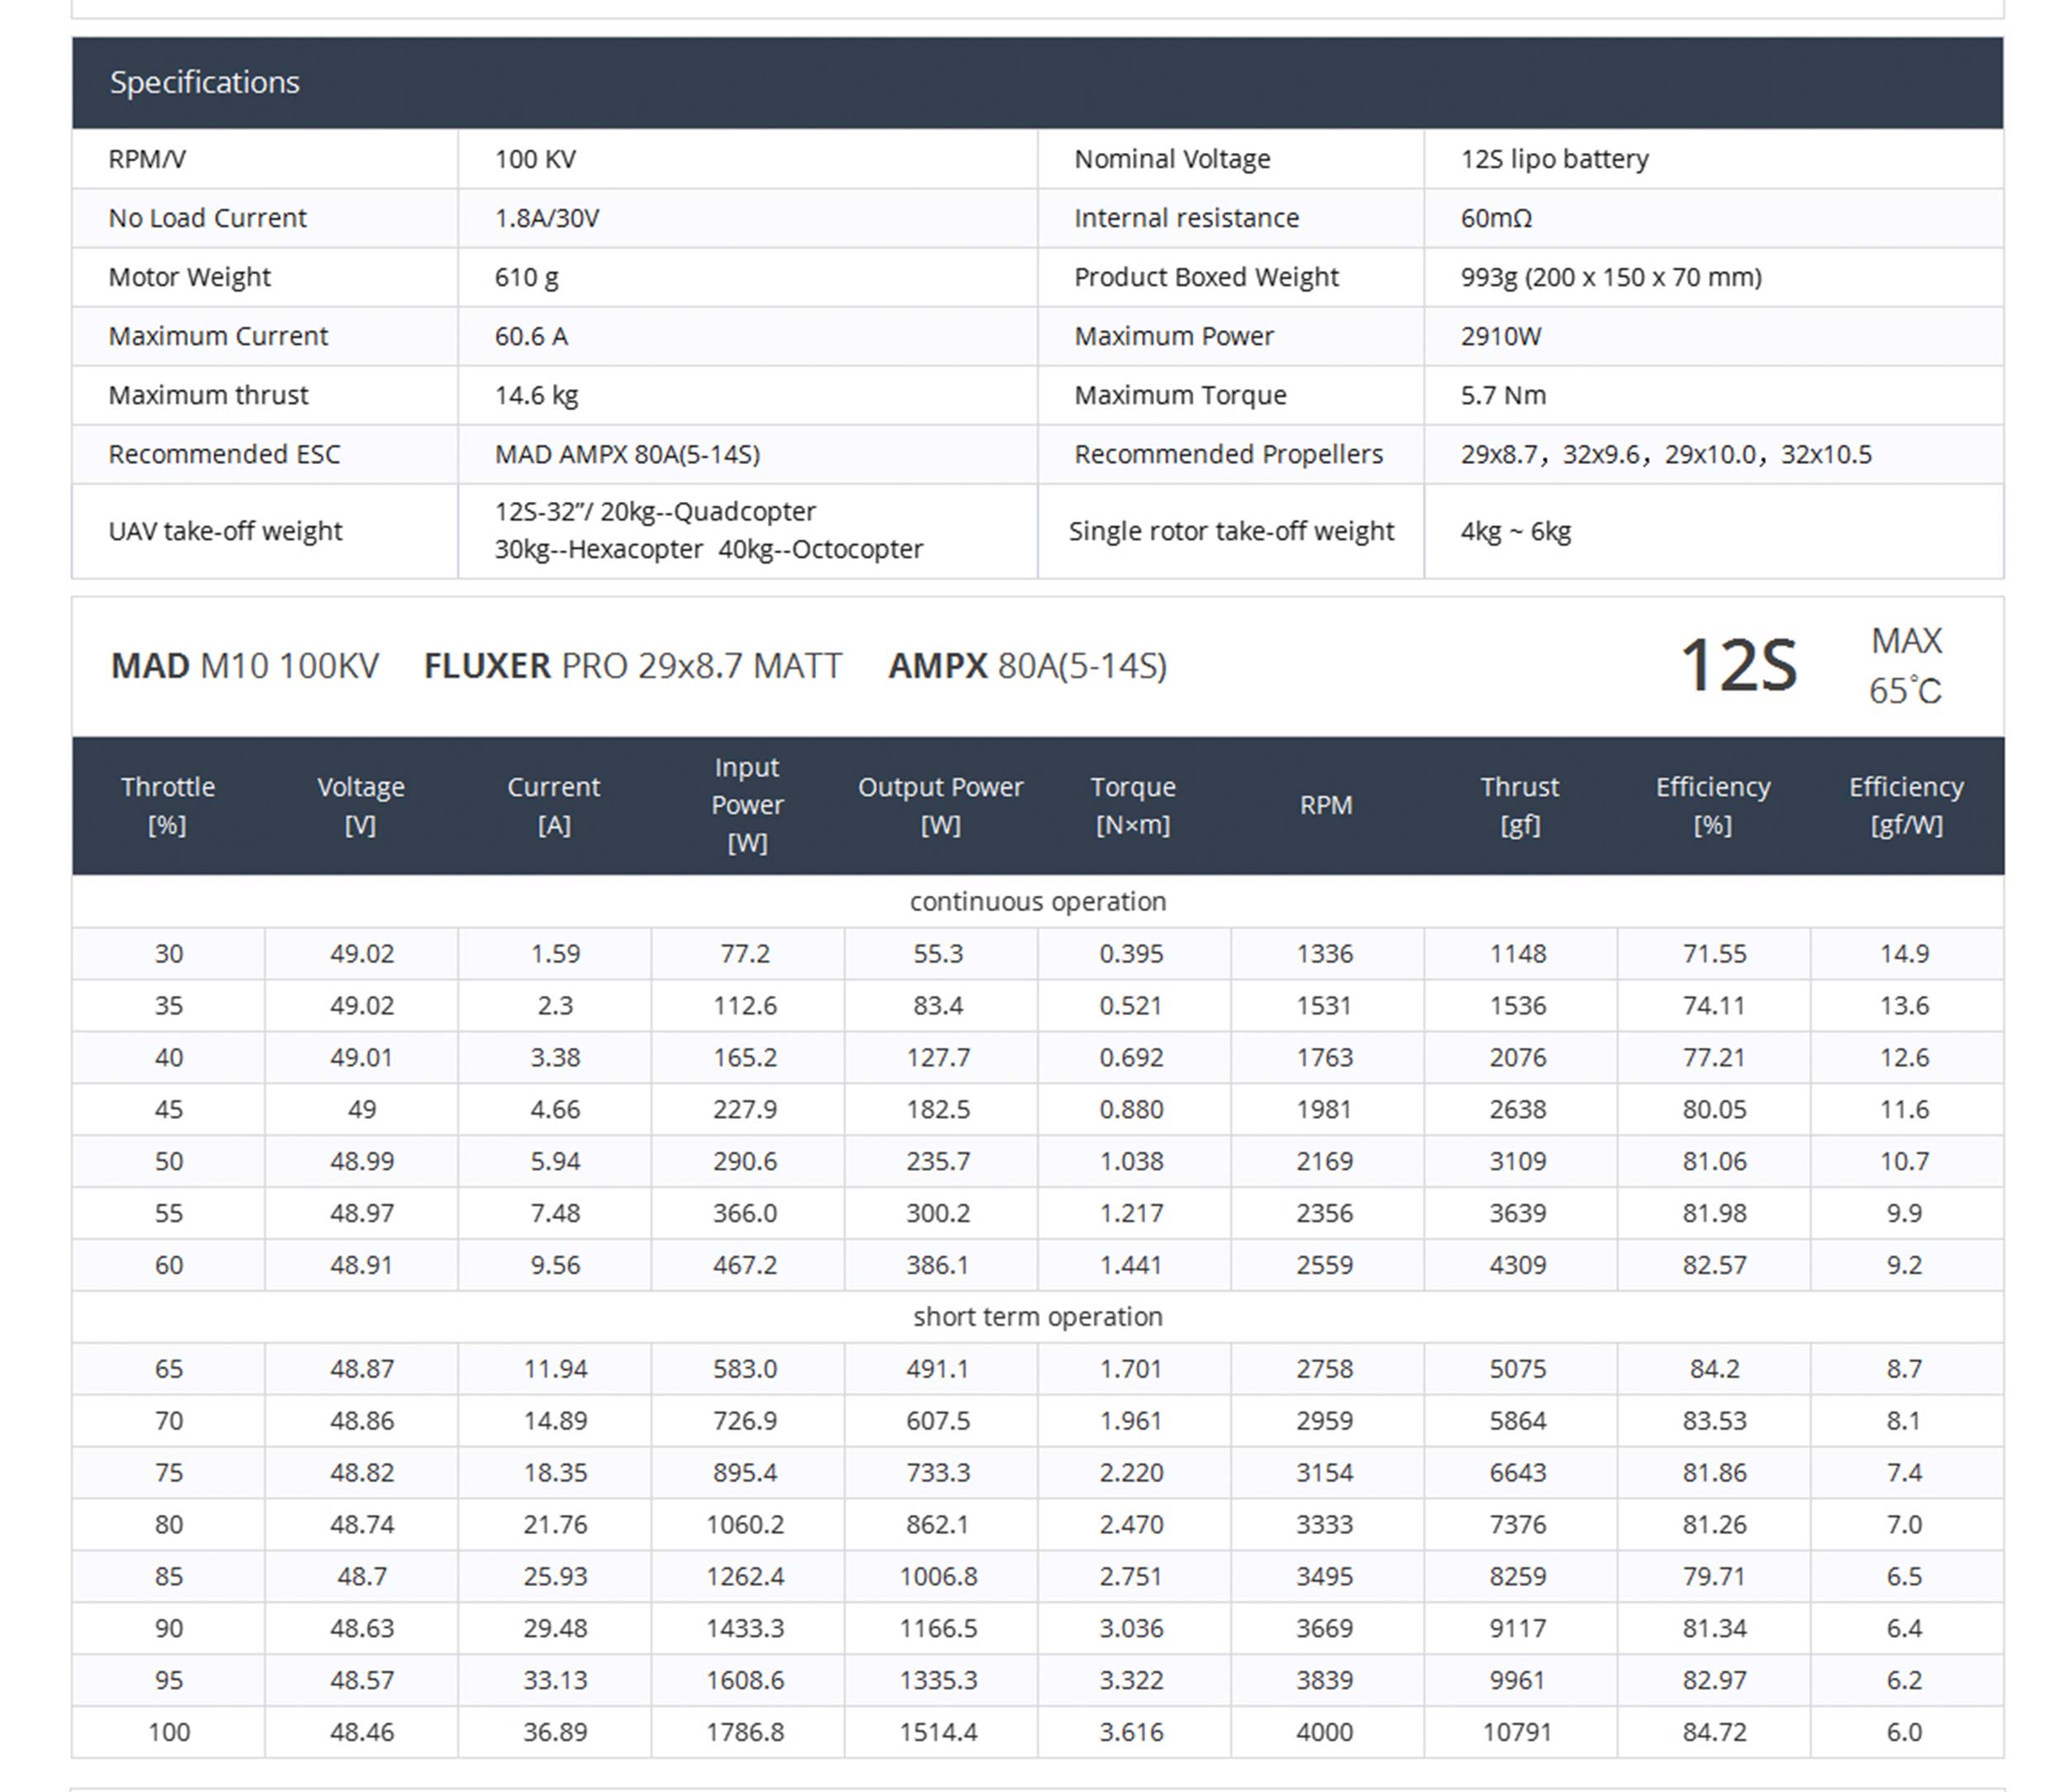Click the Torque [N×m] column header
The height and width of the screenshot is (1792, 2067).
1132,805
